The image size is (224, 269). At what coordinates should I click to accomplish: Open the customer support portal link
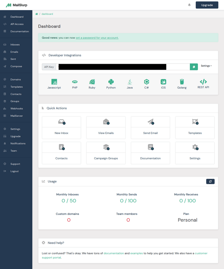(x=201, y=253)
